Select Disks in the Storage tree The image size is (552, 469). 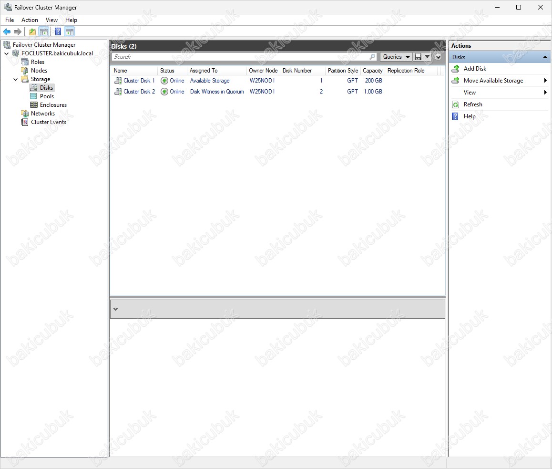[x=46, y=88]
